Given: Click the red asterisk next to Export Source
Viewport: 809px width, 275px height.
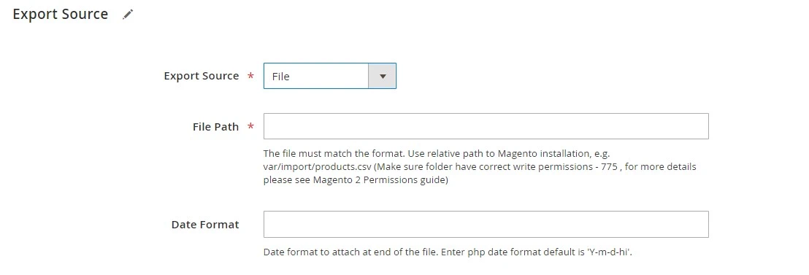Looking at the screenshot, I should [x=250, y=76].
